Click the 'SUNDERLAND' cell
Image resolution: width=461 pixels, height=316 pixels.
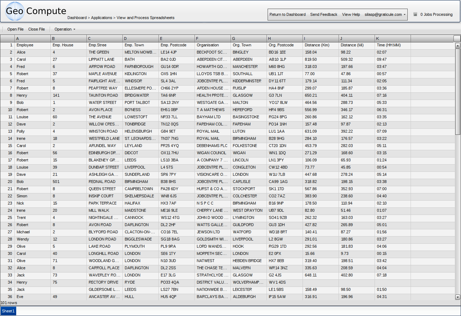pyautogui.click(x=141, y=174)
